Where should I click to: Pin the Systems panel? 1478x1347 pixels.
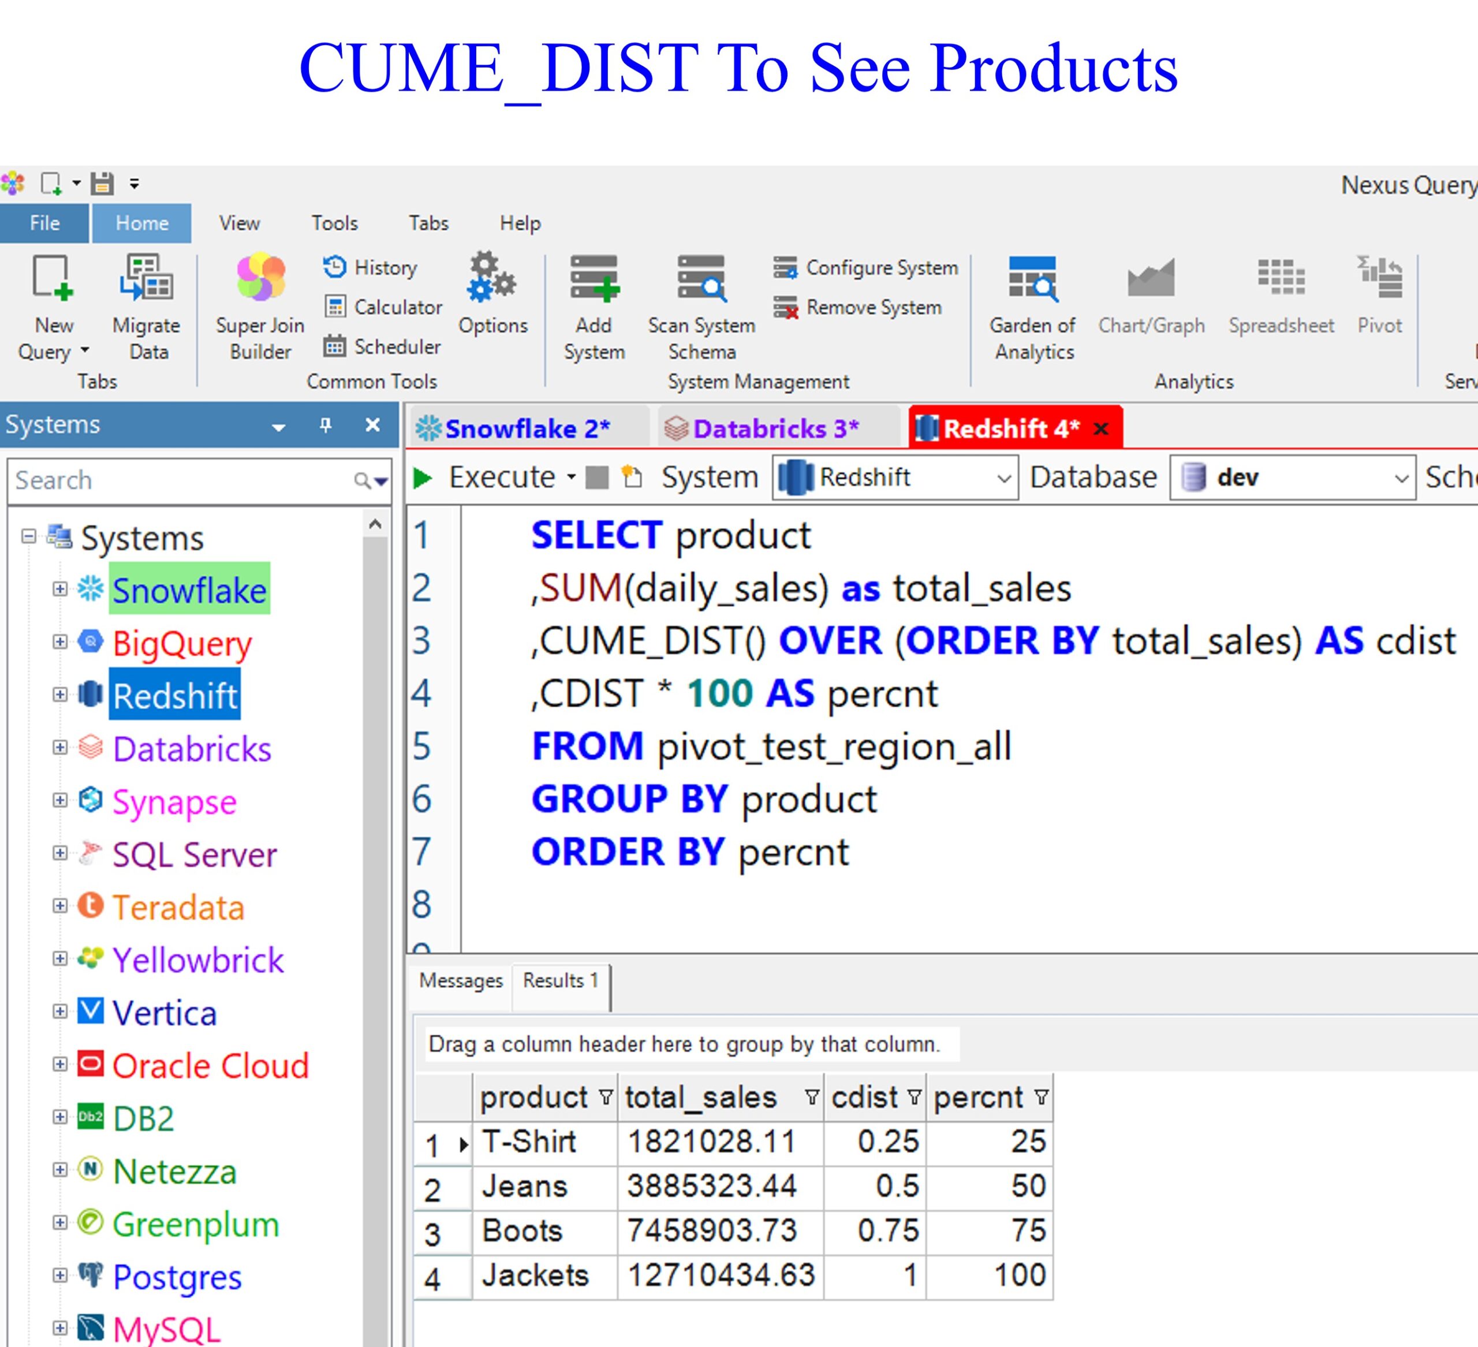(326, 424)
